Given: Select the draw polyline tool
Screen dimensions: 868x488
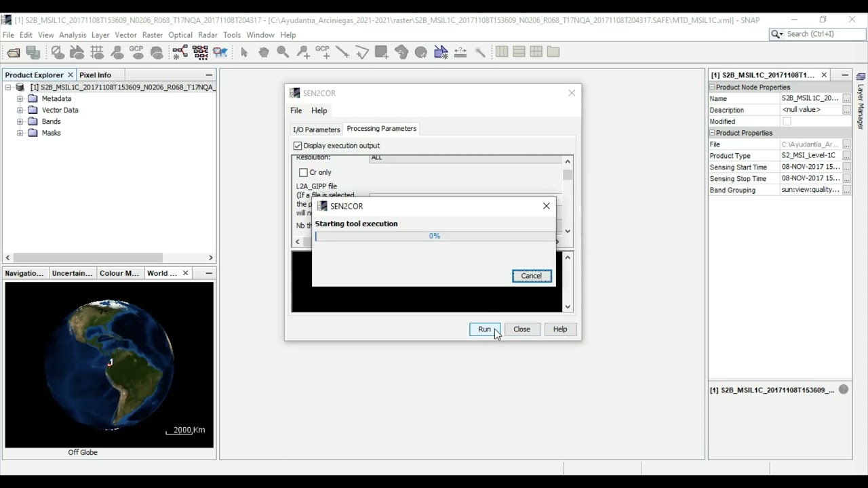Looking at the screenshot, I should click(x=362, y=52).
